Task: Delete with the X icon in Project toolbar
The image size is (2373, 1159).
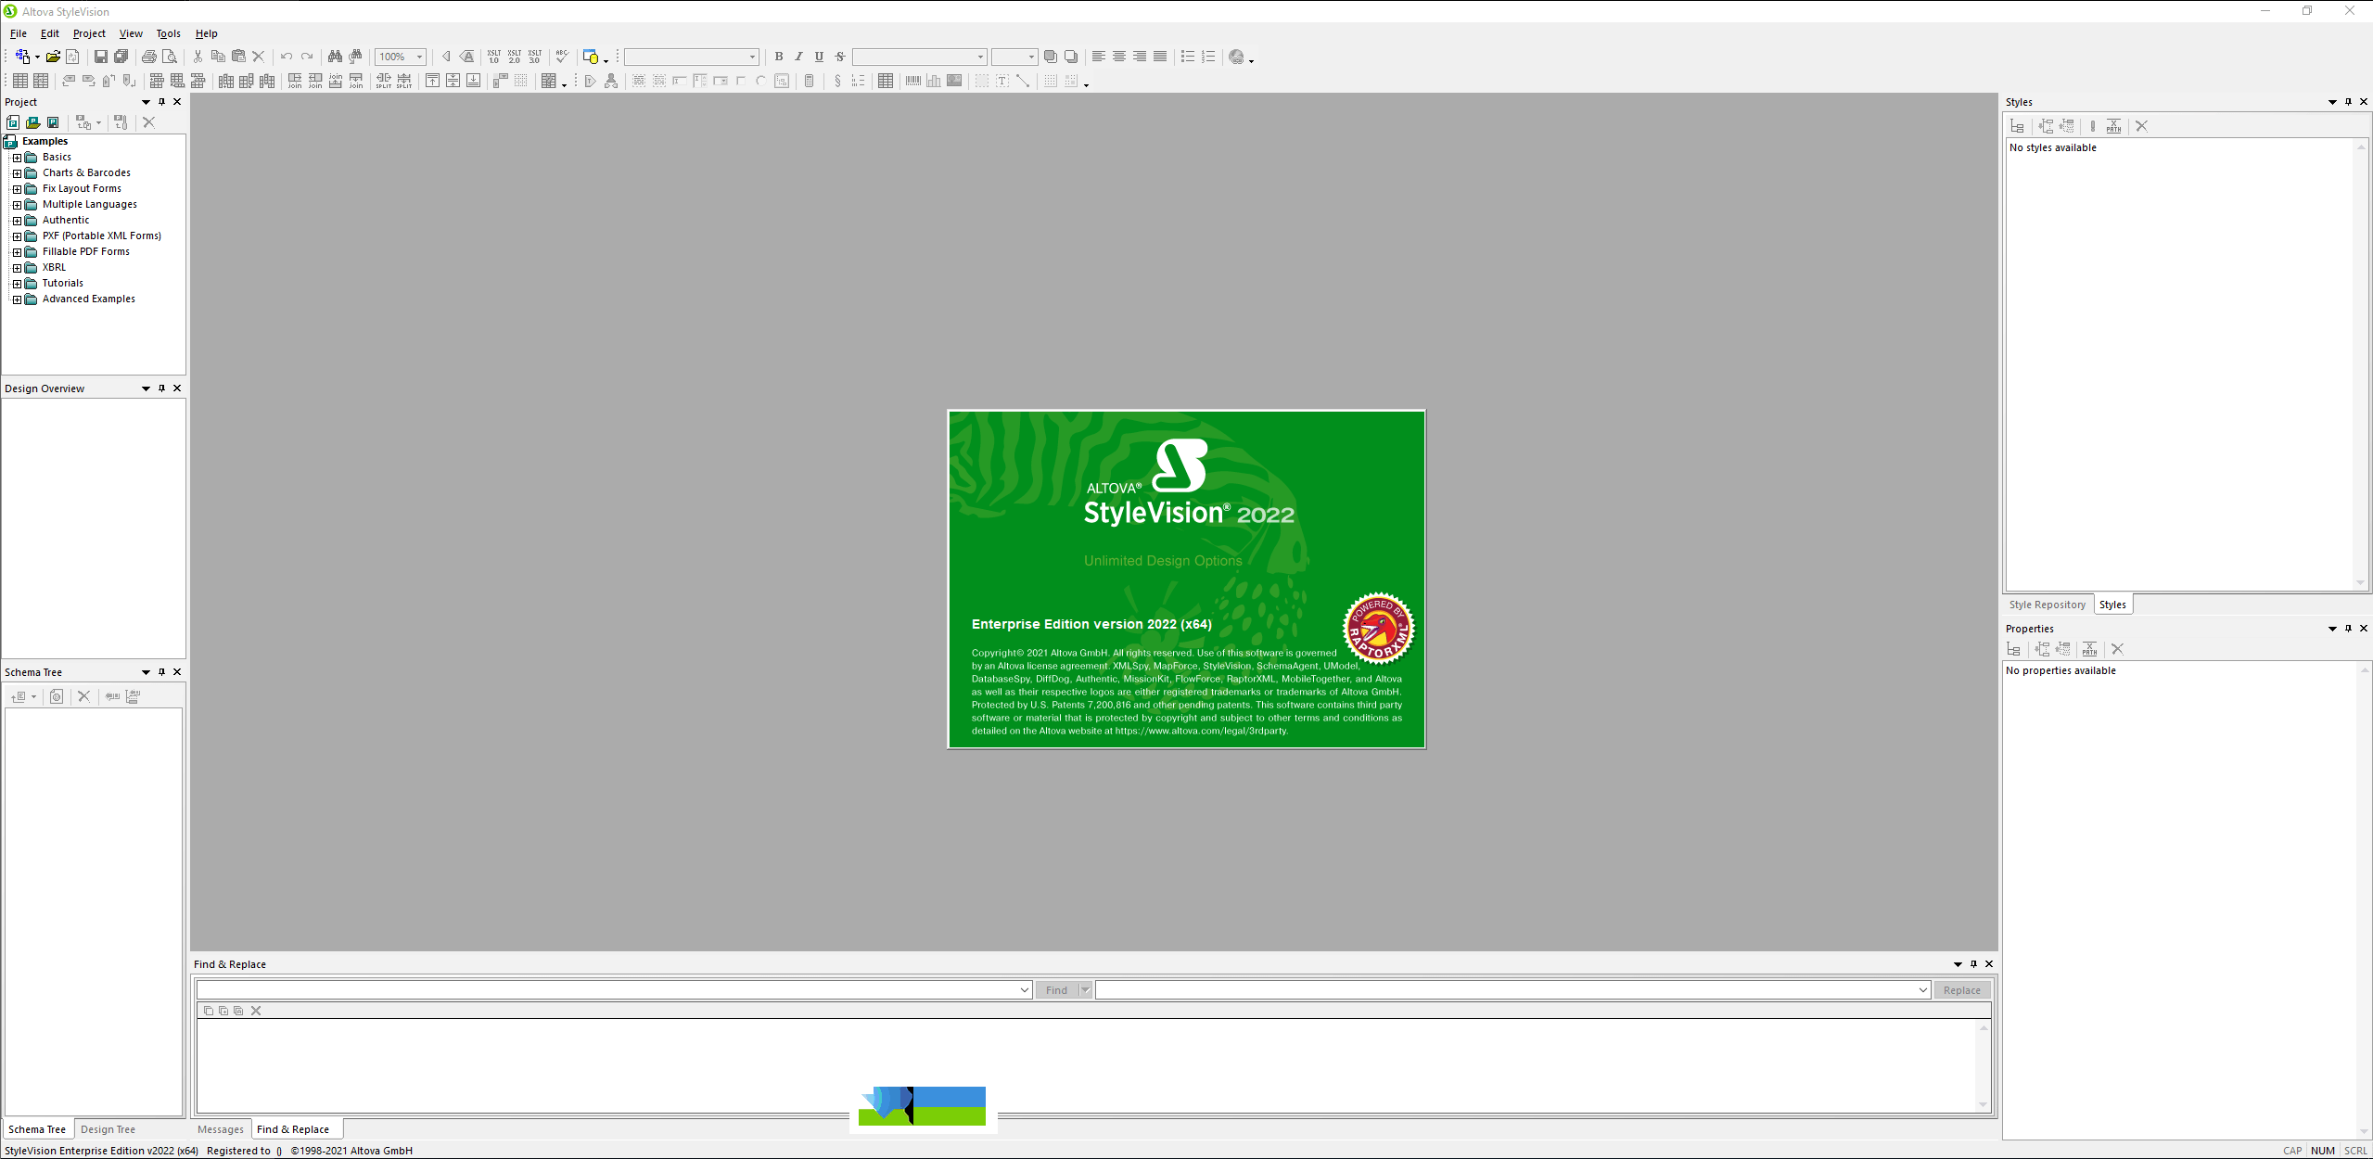Action: point(148,122)
